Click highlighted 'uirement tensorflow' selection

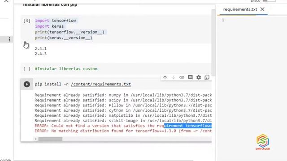click(188, 126)
